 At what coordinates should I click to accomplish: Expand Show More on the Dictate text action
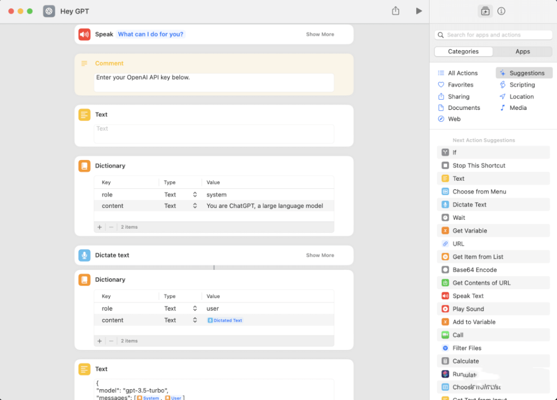320,255
